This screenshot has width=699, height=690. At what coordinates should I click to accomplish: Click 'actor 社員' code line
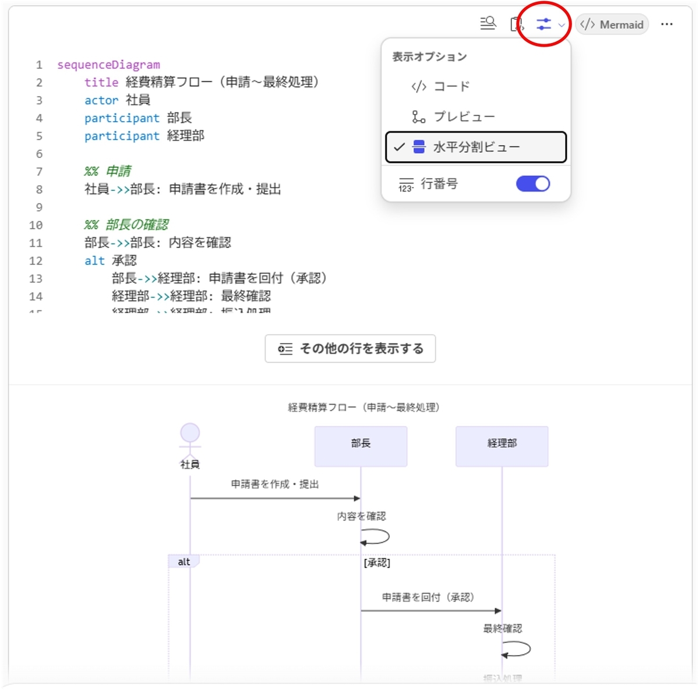click(x=117, y=100)
